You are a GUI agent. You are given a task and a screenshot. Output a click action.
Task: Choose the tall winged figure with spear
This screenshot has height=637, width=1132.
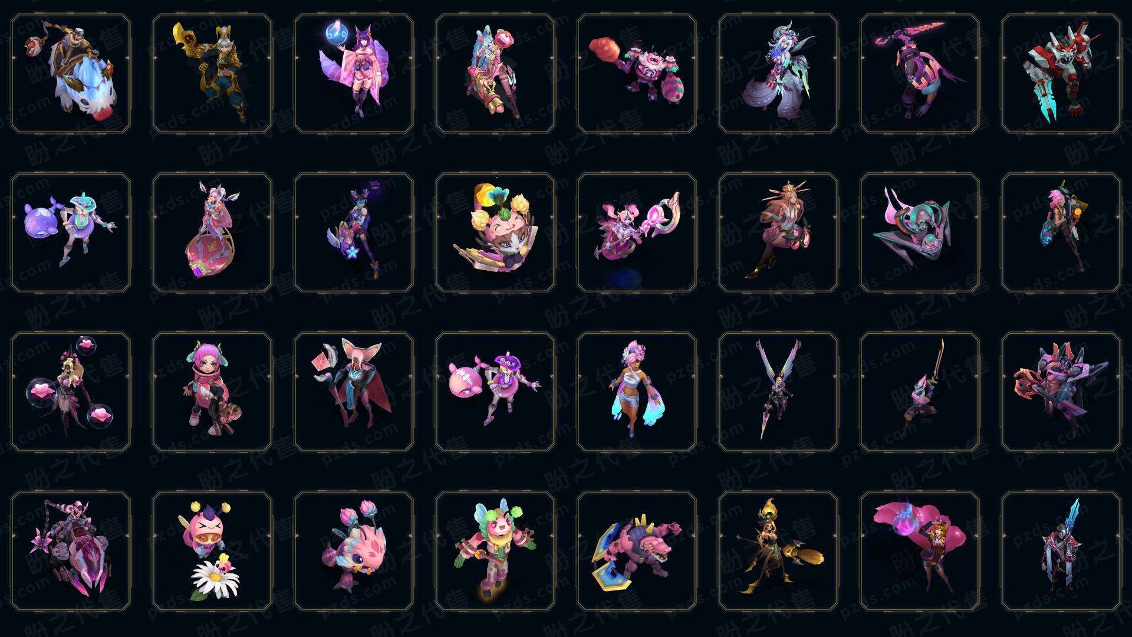pyautogui.click(x=778, y=392)
